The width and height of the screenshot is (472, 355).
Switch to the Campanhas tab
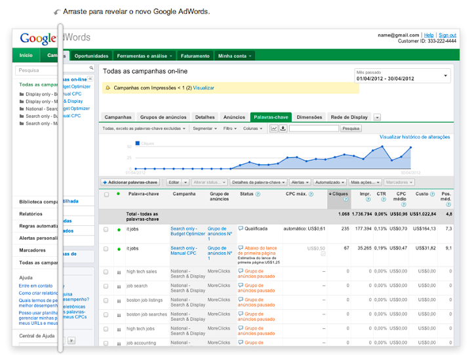coord(118,117)
